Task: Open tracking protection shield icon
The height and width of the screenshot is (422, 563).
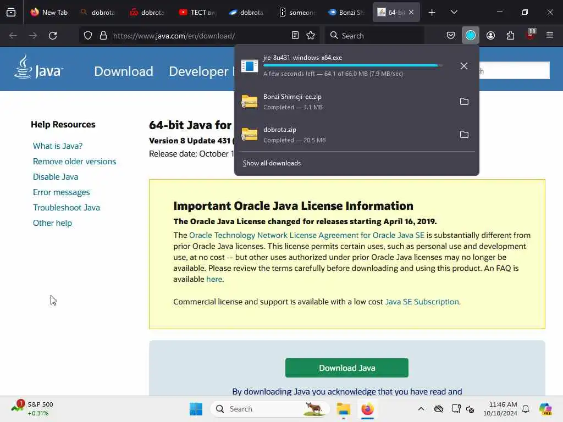Action: (88, 36)
